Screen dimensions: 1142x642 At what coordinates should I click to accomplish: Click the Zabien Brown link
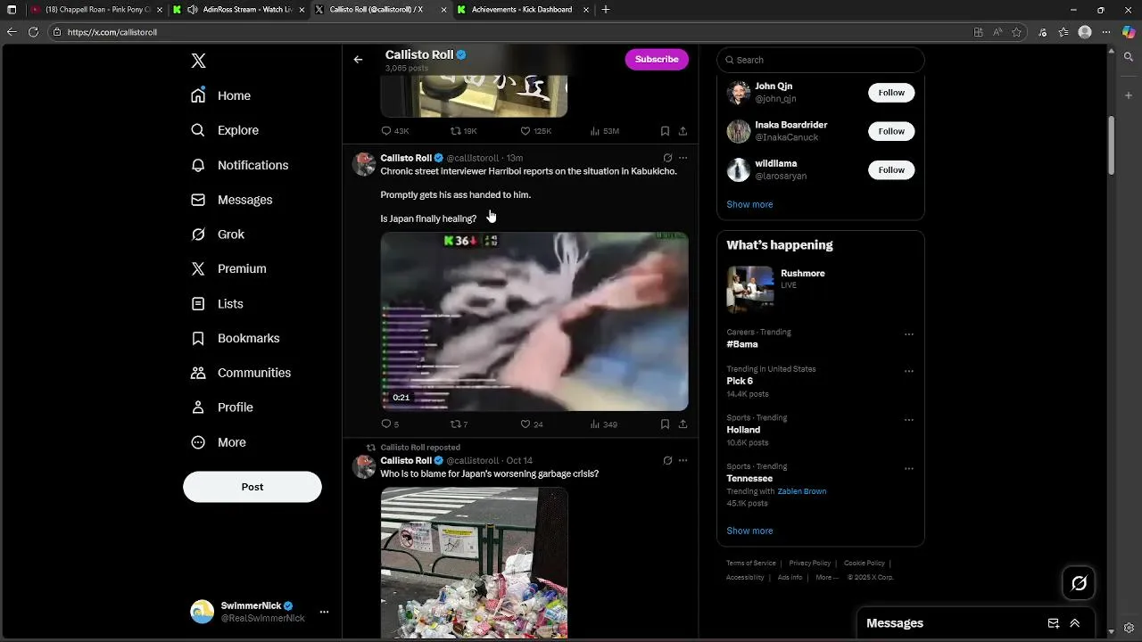pyautogui.click(x=801, y=491)
